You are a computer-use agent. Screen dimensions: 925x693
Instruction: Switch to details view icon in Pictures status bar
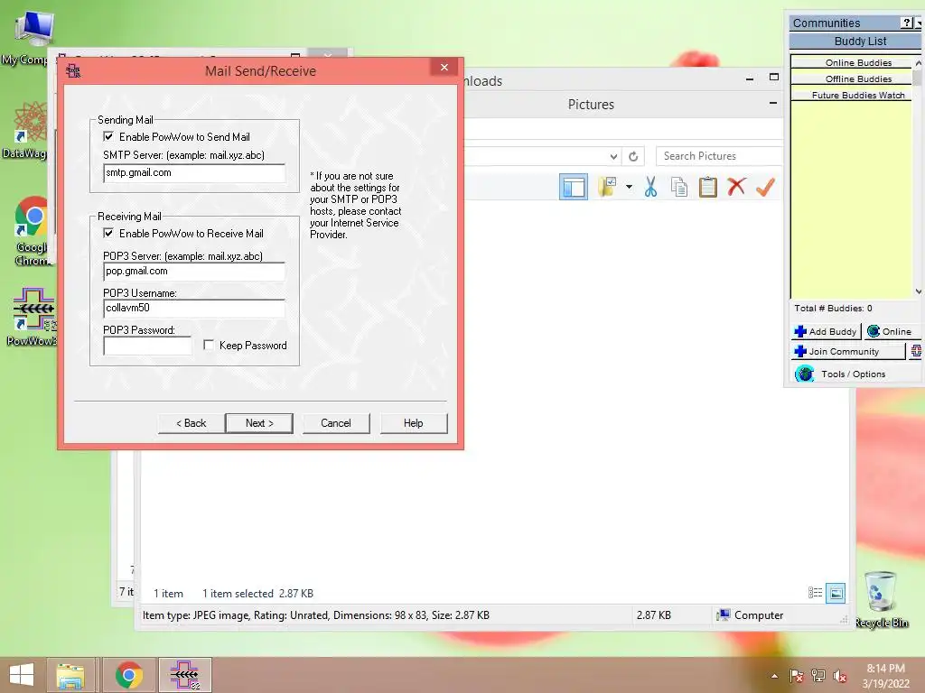pyautogui.click(x=816, y=593)
